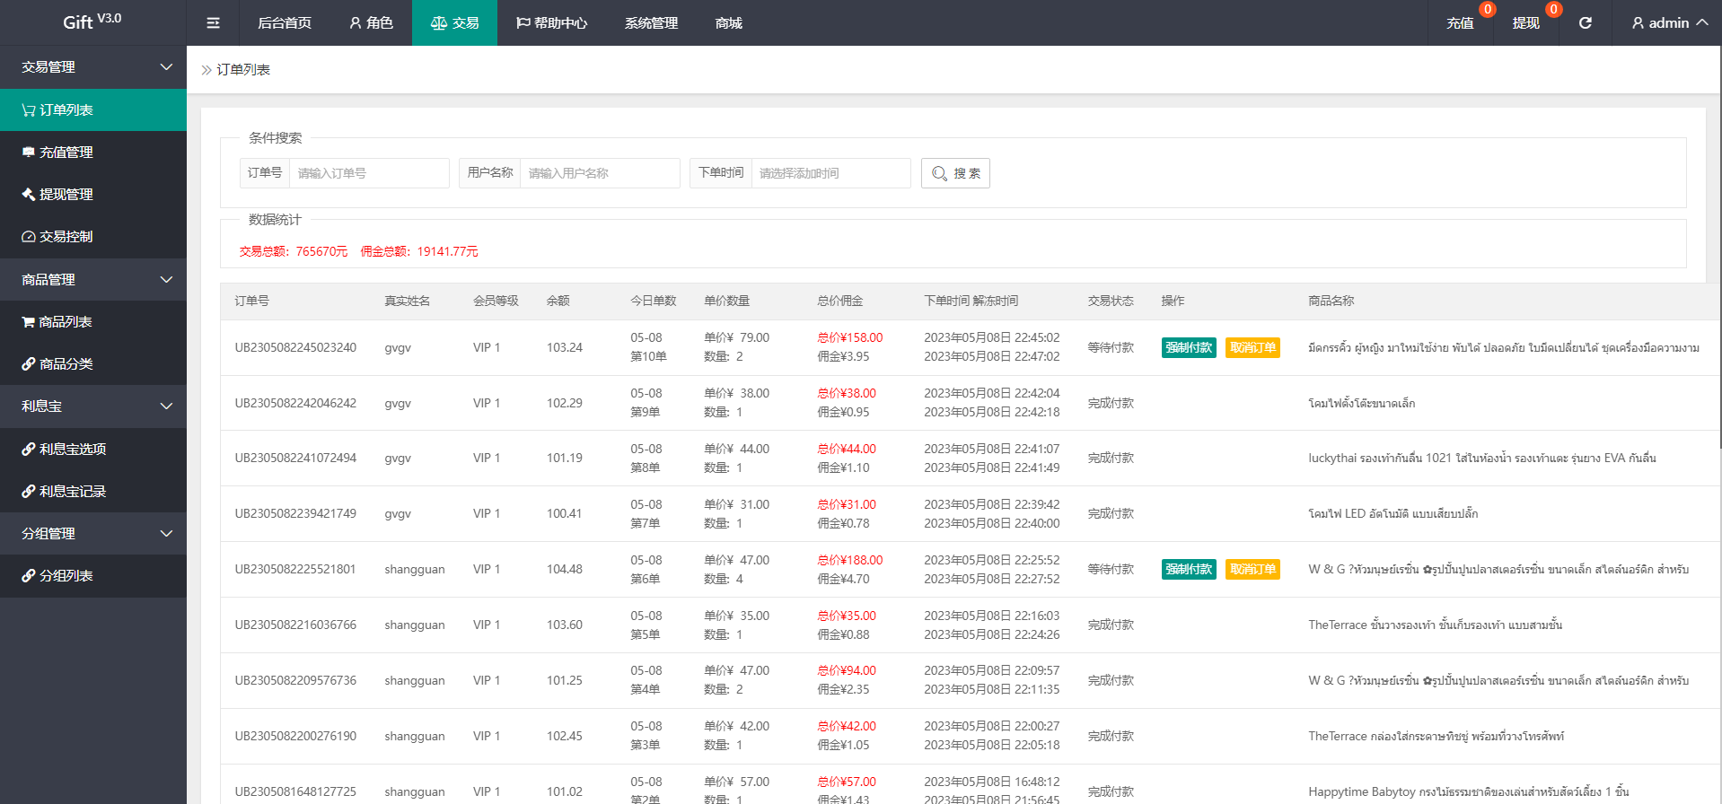Open 利息宝记录 in the sidebar
This screenshot has height=804, width=1722.
coord(72,492)
